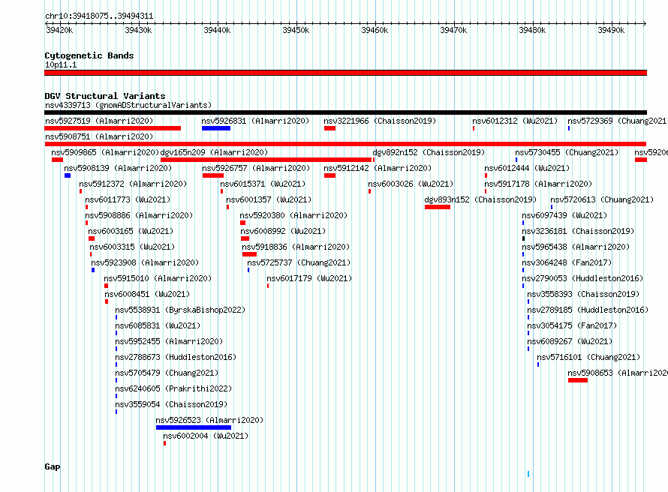
Task: Select the blue nsv5926523 variant bar
Action: pos(194,427)
